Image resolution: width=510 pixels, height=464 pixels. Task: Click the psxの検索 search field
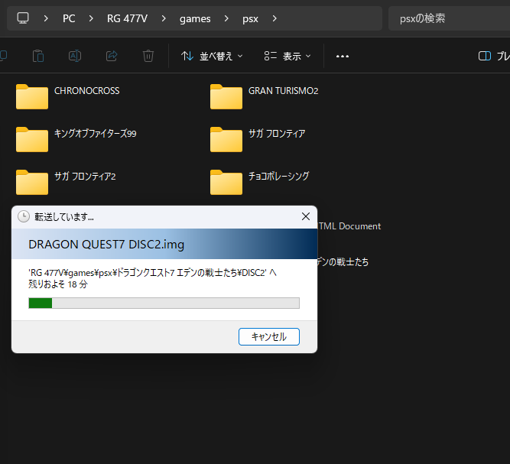click(x=447, y=18)
